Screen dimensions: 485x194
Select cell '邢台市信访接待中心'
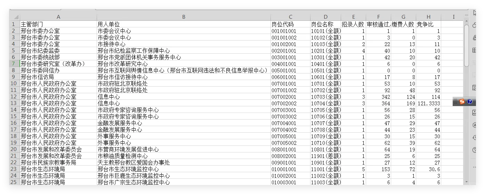click(x=184, y=77)
